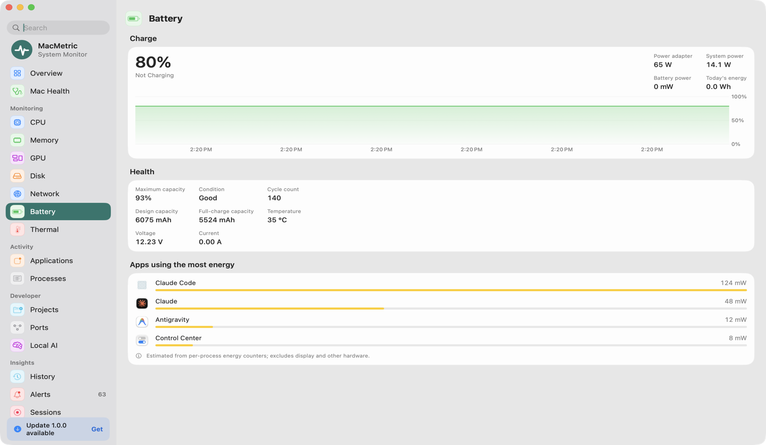
Task: Click the Antigravity app icon
Action: [142, 322]
